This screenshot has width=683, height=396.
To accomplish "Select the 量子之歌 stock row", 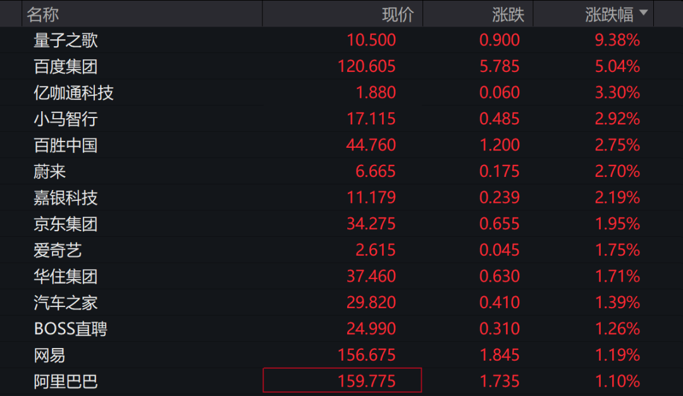I will 66,40.
